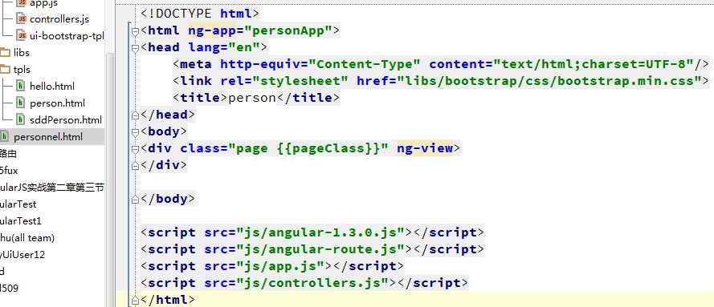Click the js/app.js script source
Screen dimensions: 714x307
(x=280, y=265)
